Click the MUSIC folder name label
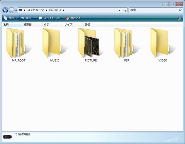The height and width of the screenshot is (144, 185). 55,60
